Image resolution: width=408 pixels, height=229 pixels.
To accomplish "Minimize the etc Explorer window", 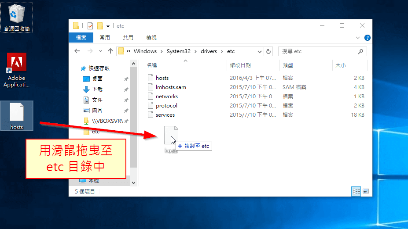I will [x=322, y=25].
